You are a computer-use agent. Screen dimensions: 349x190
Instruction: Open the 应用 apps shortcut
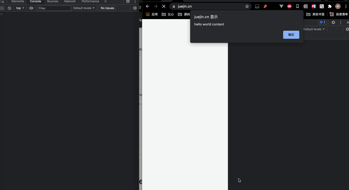152,14
